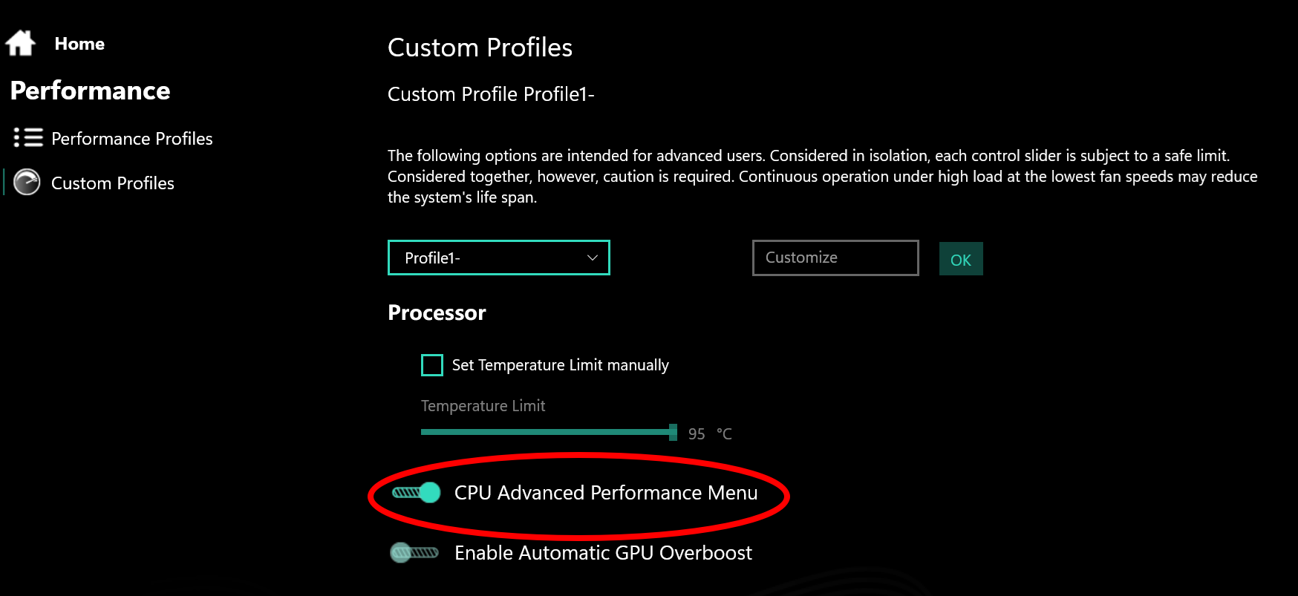This screenshot has height=596, width=1298.
Task: Click the 95 temperature value readout
Action: 697,434
